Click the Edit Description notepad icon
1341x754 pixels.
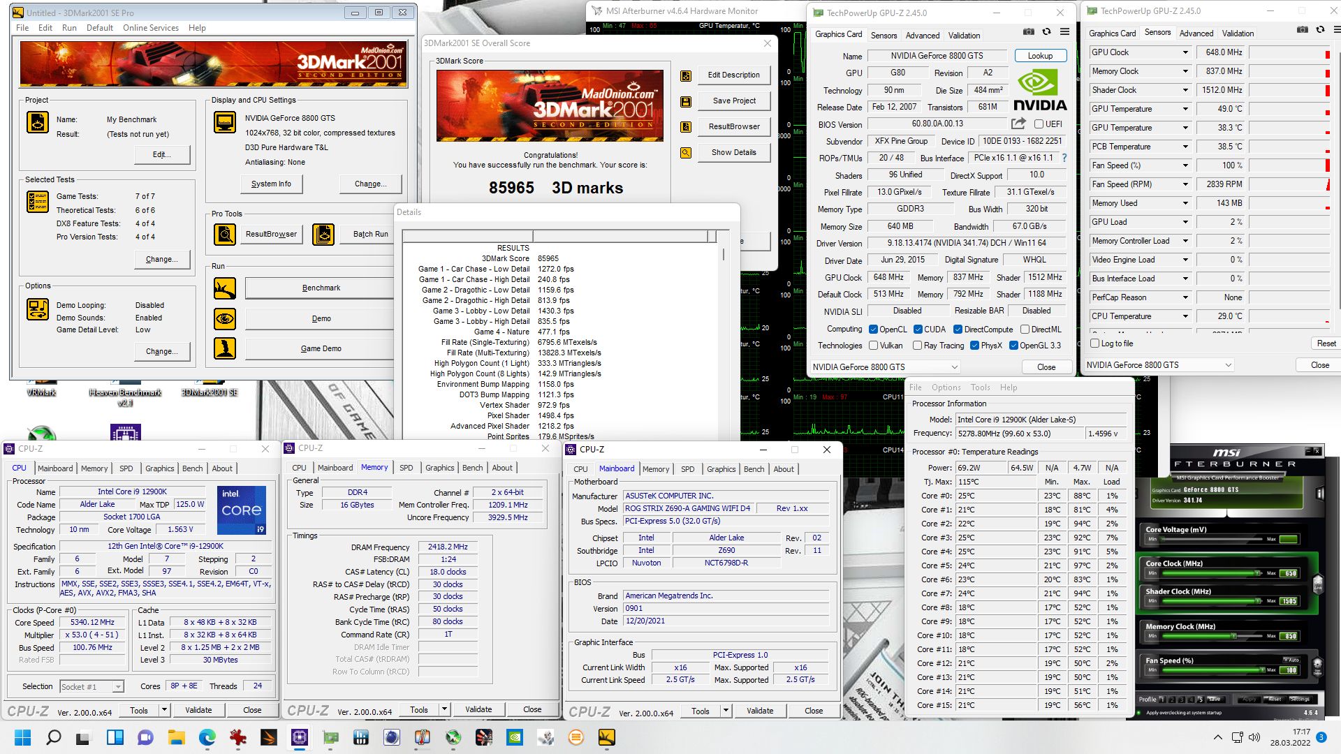point(686,75)
